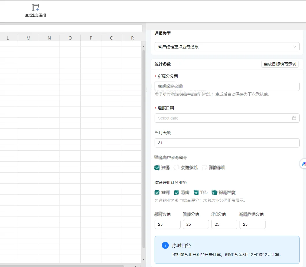
Task: Click the spreadsheet vertical scrollbar thumb
Action: click(143, 149)
